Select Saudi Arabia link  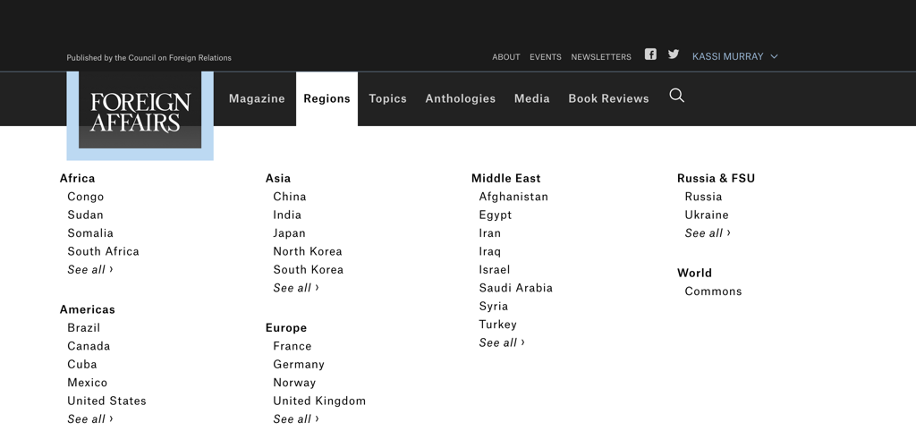516,288
